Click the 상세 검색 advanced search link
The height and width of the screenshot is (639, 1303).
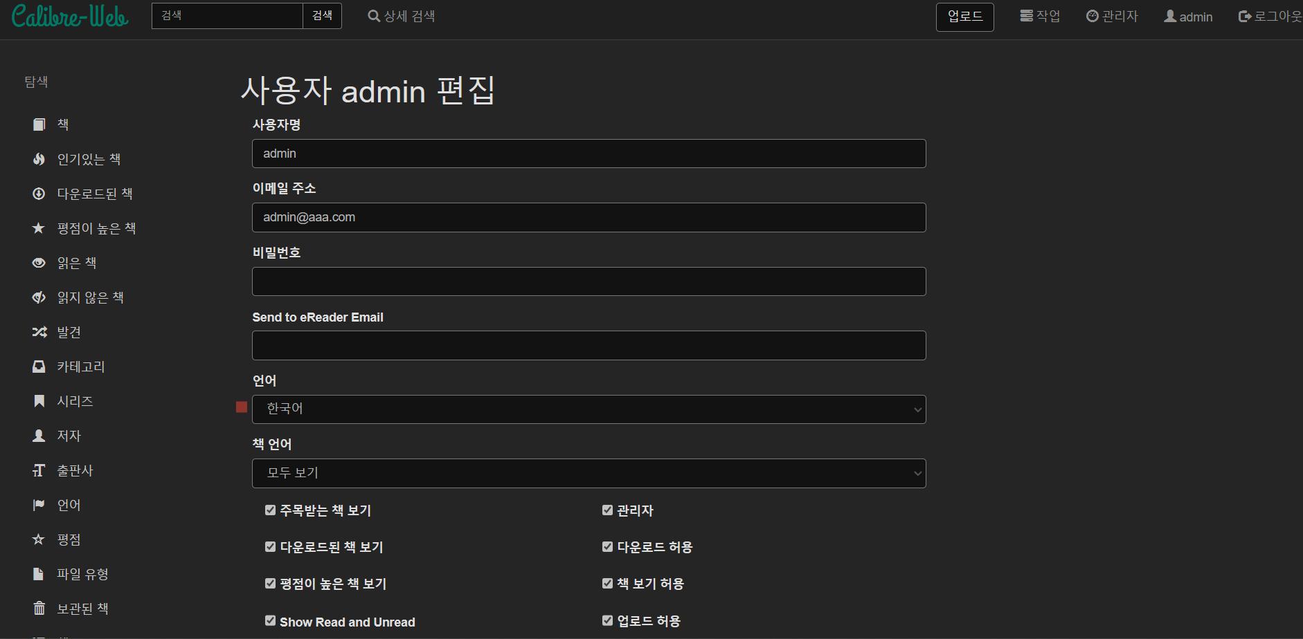pyautogui.click(x=402, y=16)
